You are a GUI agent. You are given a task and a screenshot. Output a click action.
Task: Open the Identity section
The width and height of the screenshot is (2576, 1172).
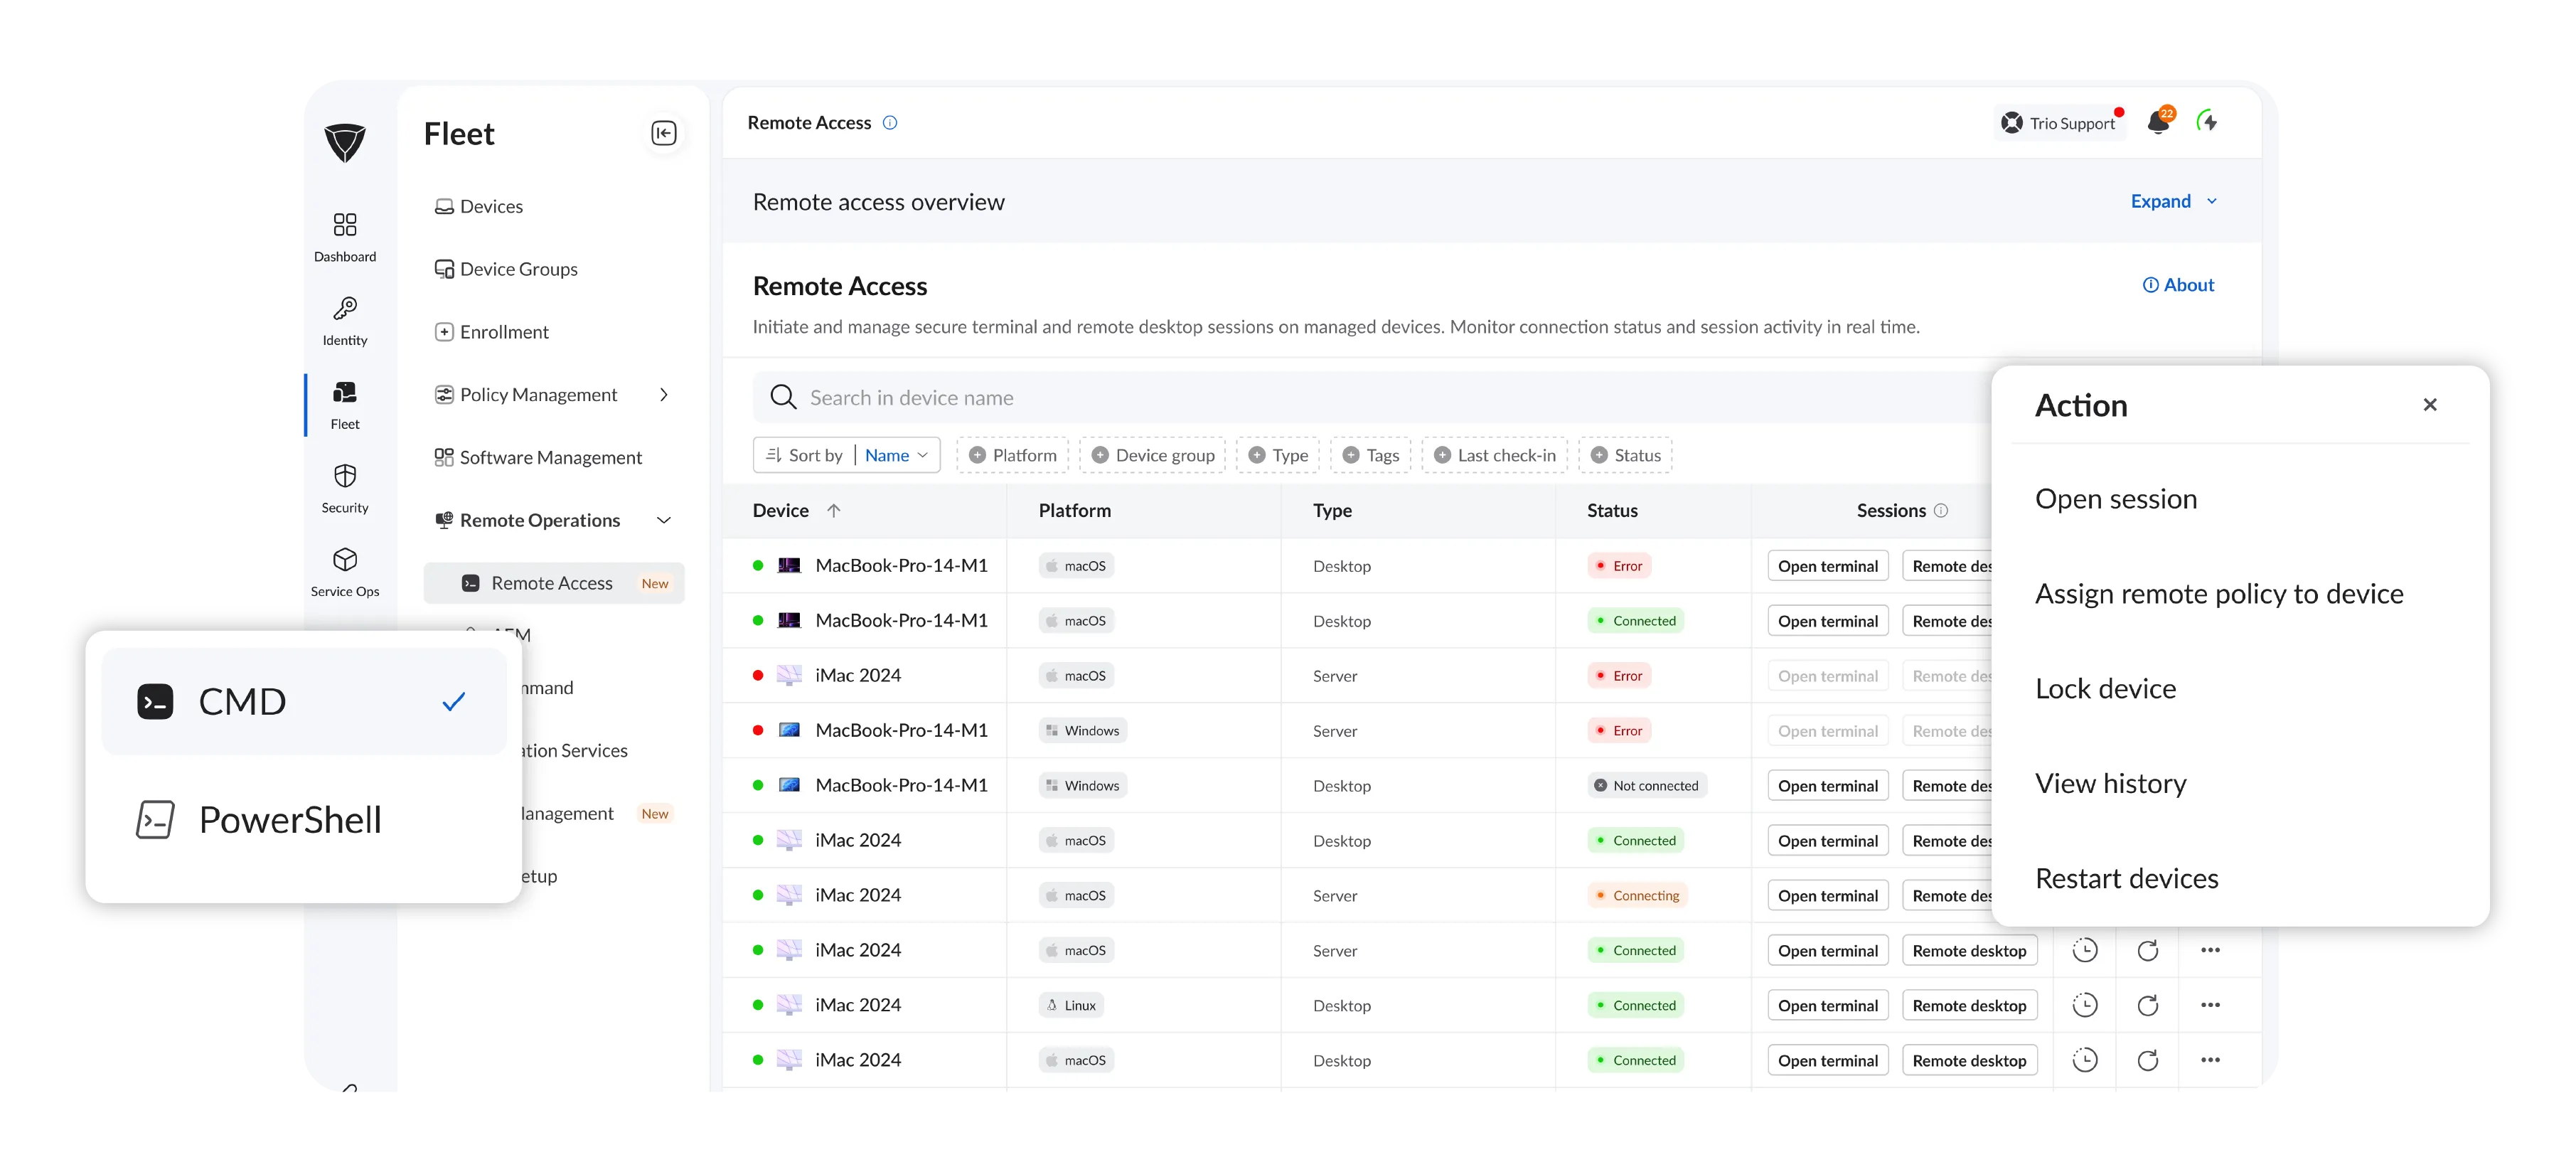(x=345, y=321)
